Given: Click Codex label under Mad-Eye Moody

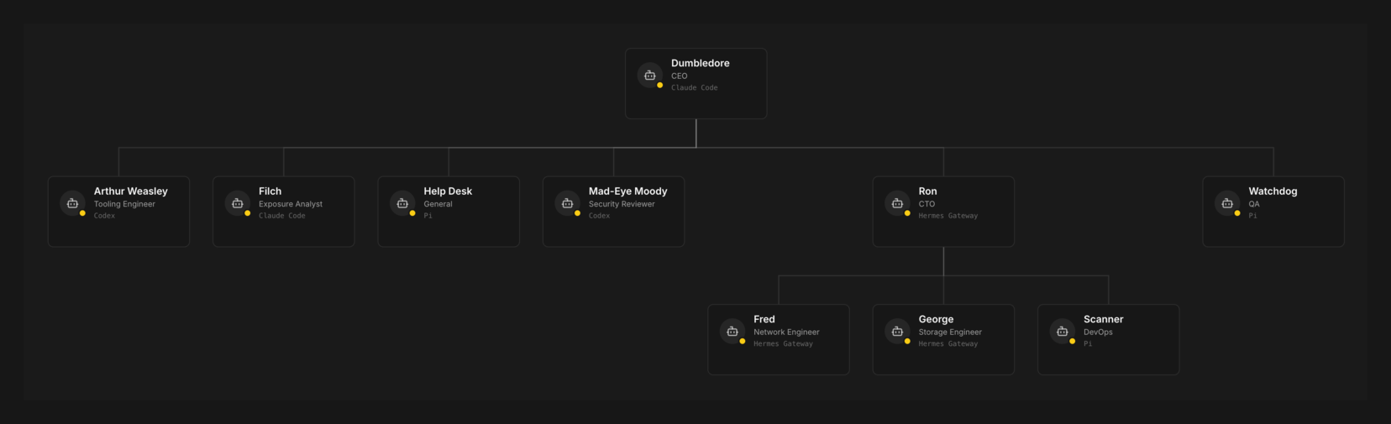Looking at the screenshot, I should (600, 216).
